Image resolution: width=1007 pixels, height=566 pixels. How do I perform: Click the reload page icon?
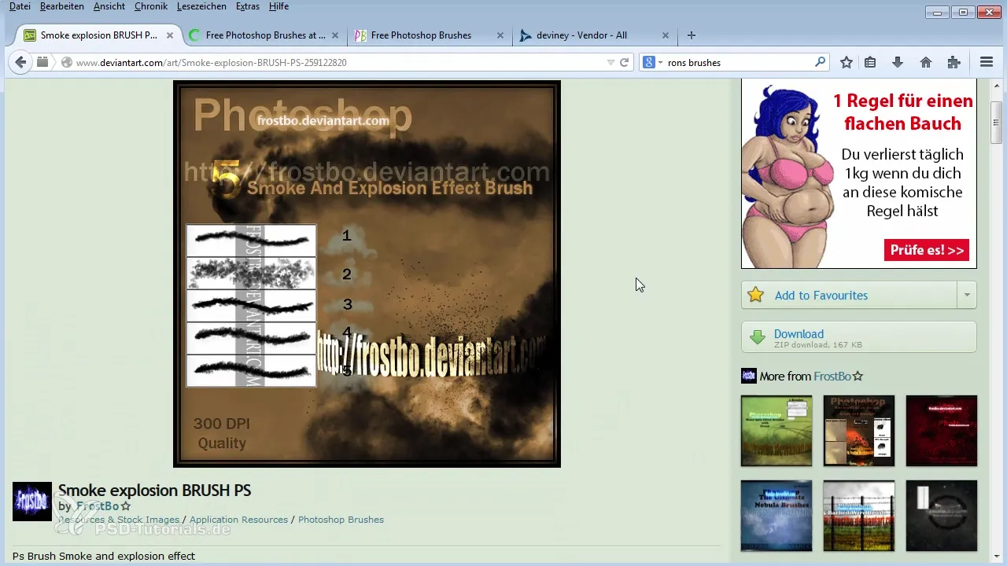pos(625,62)
